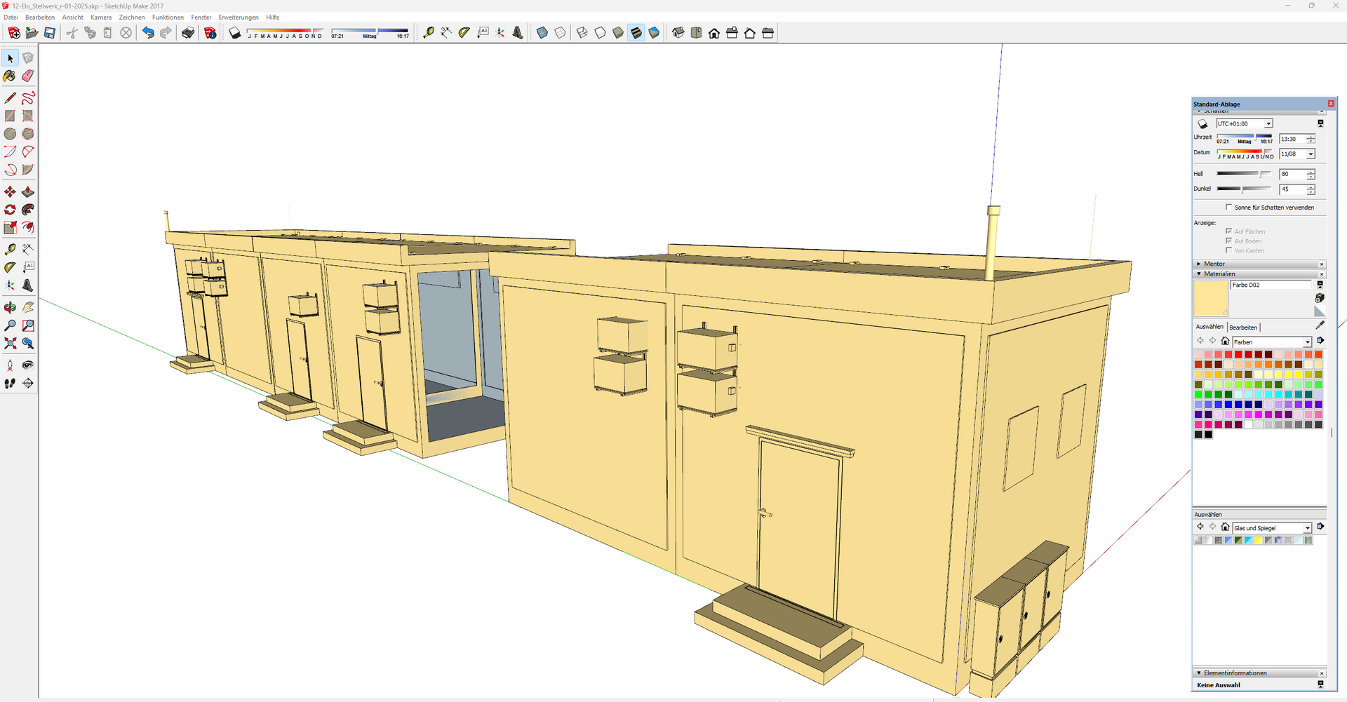Viewport: 1347px width, 702px height.
Task: Click the Zoom Extents tool
Action: coord(10,344)
